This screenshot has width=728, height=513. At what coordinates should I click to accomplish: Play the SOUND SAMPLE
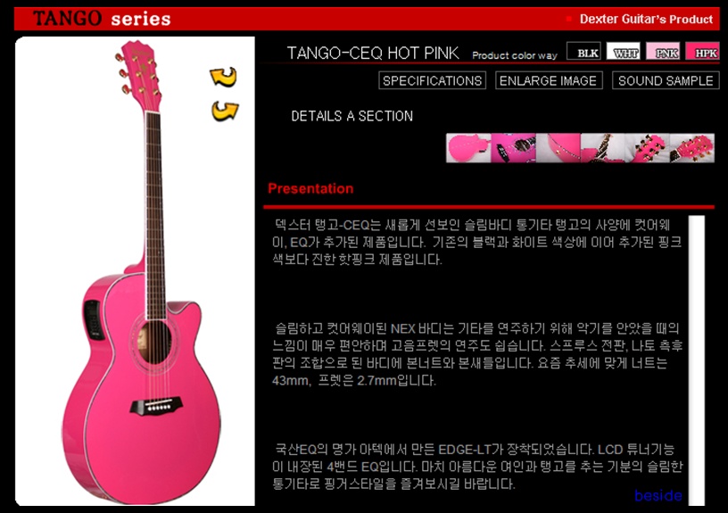click(x=666, y=80)
